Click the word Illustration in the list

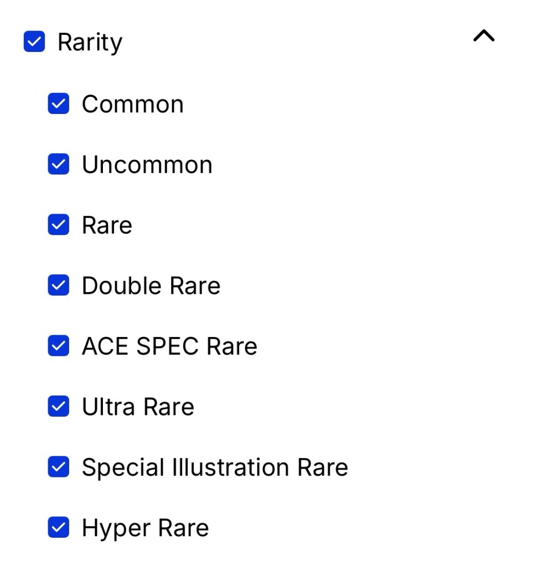pyautogui.click(x=224, y=468)
